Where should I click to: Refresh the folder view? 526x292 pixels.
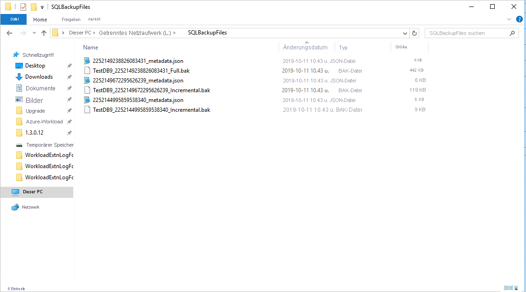414,33
